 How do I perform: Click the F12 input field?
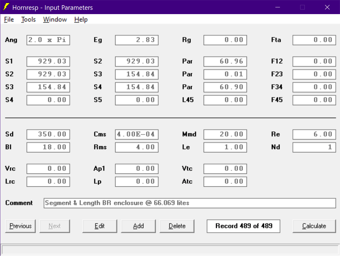[314, 61]
